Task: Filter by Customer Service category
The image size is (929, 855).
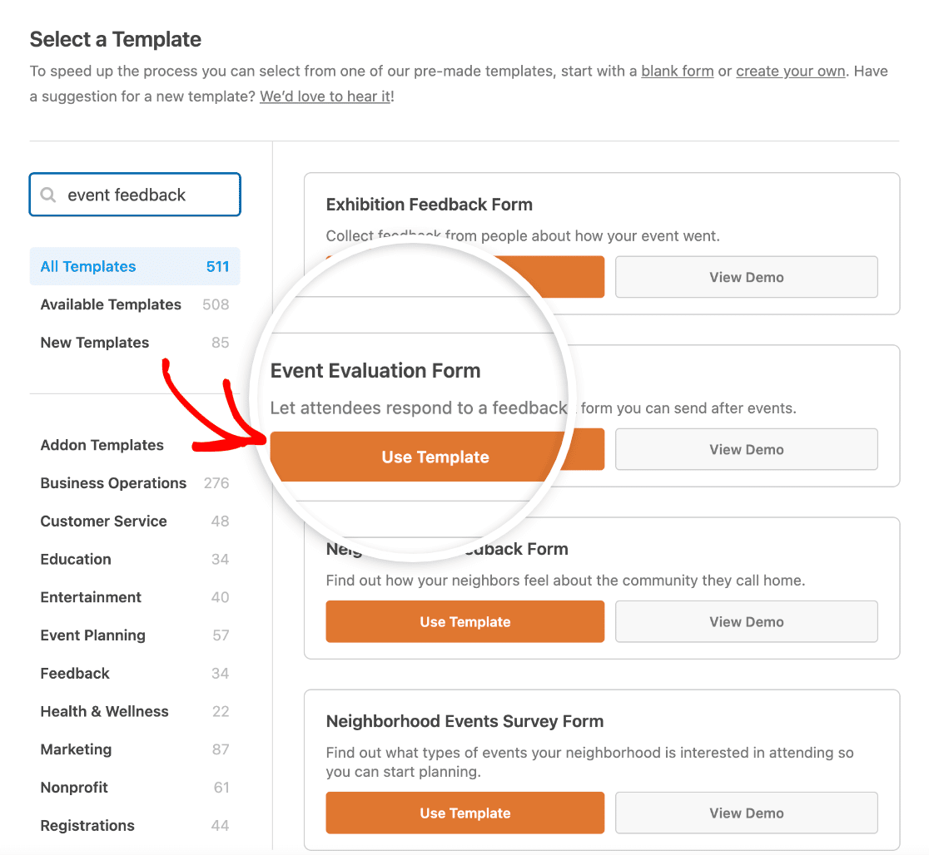Action: [135, 521]
